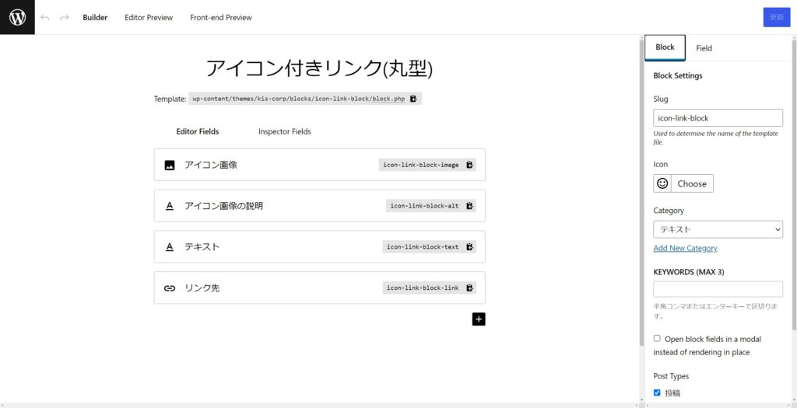Copy the icon-link-block-alt field slug
The height and width of the screenshot is (408, 797).
[469, 205]
